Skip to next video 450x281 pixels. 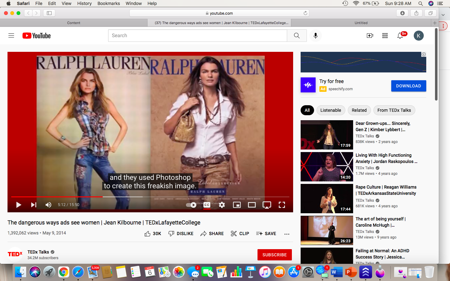coord(33,205)
